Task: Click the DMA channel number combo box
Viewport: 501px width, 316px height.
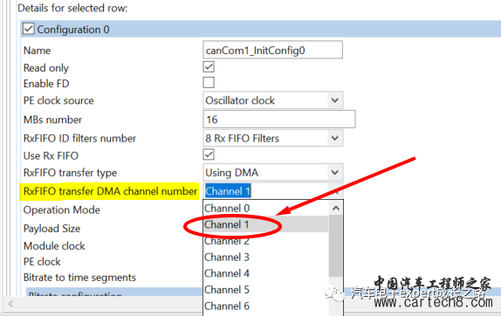Action: coord(273,191)
